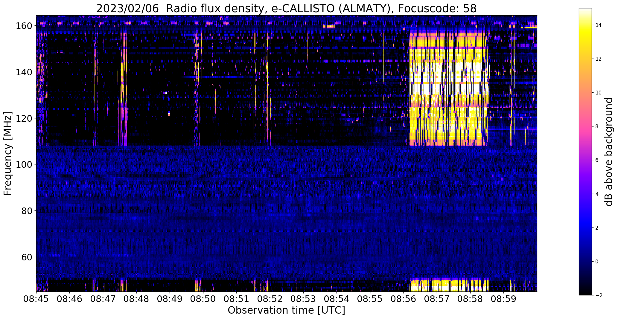Image resolution: width=618 pixels, height=319 pixels.
Task: Click the 08:54 time tick label
Action: (x=337, y=299)
